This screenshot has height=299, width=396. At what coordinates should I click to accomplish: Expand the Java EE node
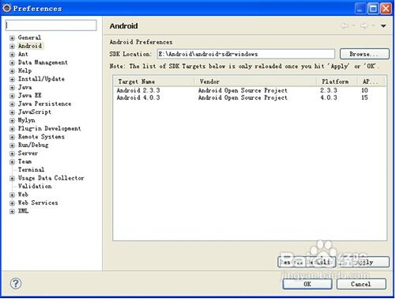[12, 96]
